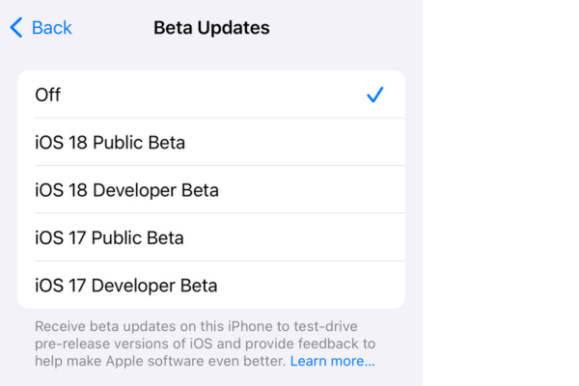579x386 pixels.
Task: Select iOS 17 Public Beta
Action: (x=109, y=237)
